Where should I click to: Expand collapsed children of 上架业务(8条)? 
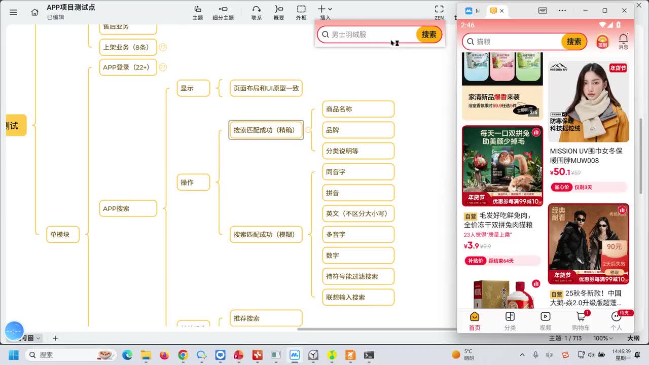[x=163, y=47]
